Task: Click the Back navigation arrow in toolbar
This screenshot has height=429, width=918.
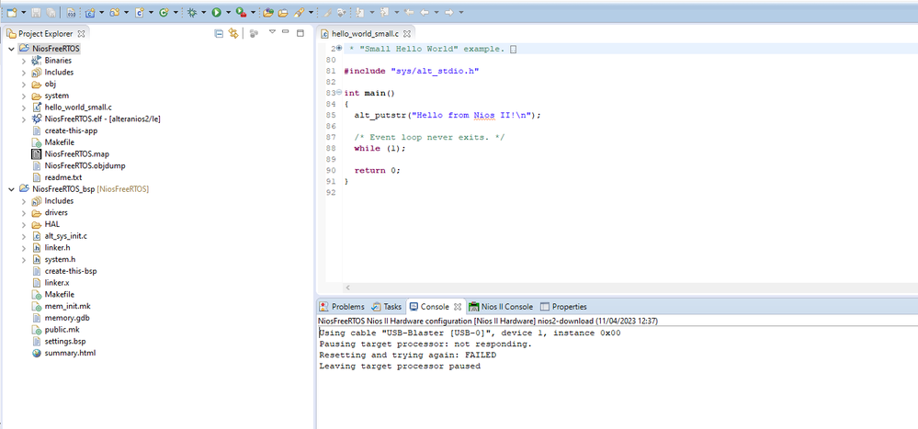Action: click(x=425, y=12)
